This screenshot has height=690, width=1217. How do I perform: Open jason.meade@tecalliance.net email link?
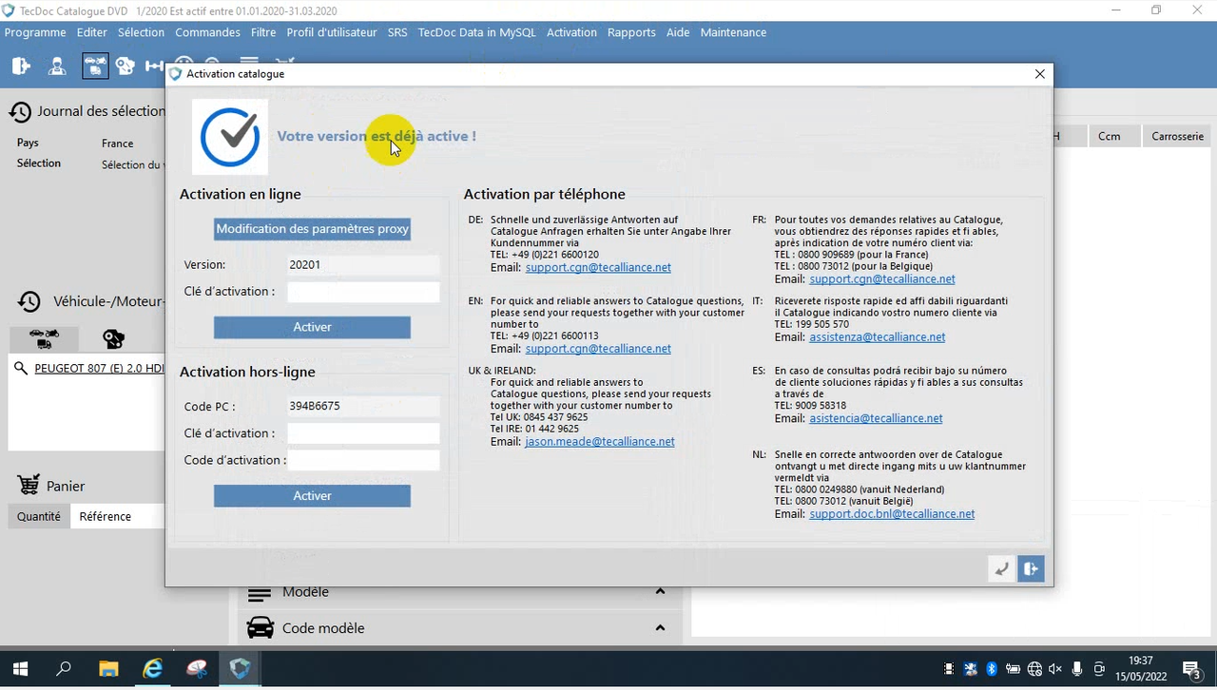pos(600,442)
